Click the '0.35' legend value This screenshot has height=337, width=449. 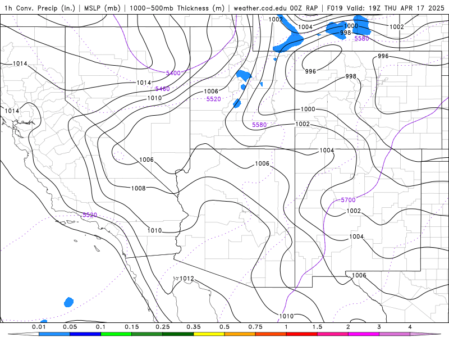(x=194, y=327)
